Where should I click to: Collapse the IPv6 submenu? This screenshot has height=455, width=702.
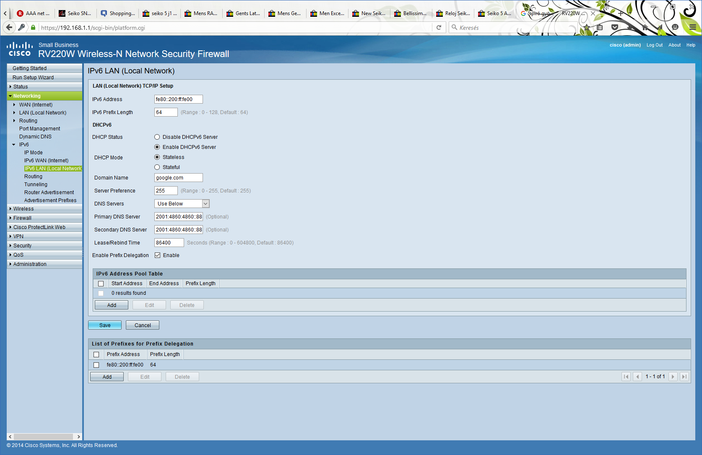(14, 145)
